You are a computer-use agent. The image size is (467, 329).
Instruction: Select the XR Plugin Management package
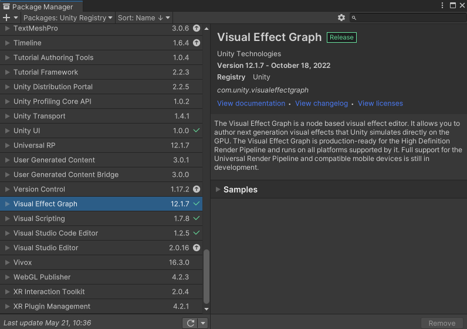coord(101,306)
